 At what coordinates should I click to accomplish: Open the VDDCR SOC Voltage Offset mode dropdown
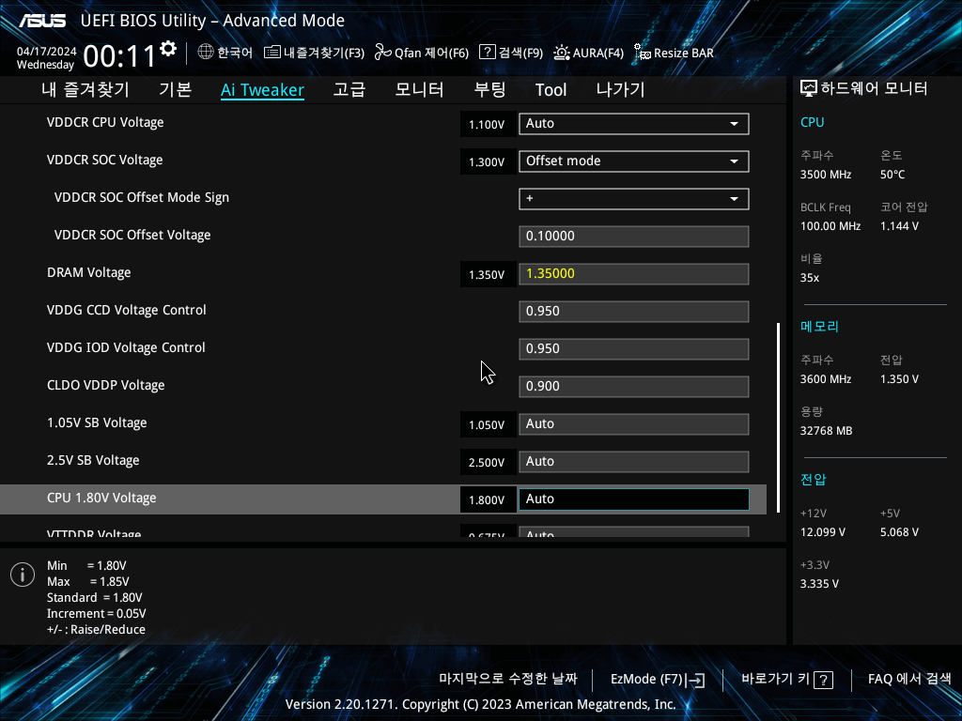pyautogui.click(x=634, y=161)
